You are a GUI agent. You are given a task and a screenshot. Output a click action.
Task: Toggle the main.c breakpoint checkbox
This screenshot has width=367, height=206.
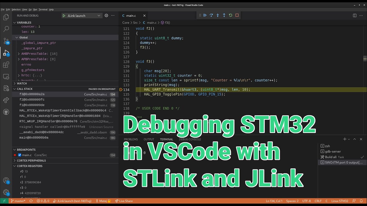tap(19, 155)
